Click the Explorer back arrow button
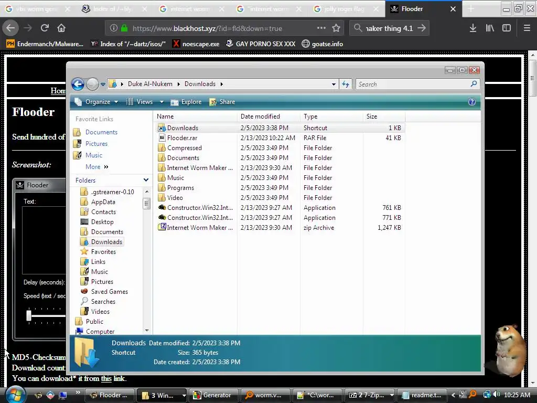 78,84
